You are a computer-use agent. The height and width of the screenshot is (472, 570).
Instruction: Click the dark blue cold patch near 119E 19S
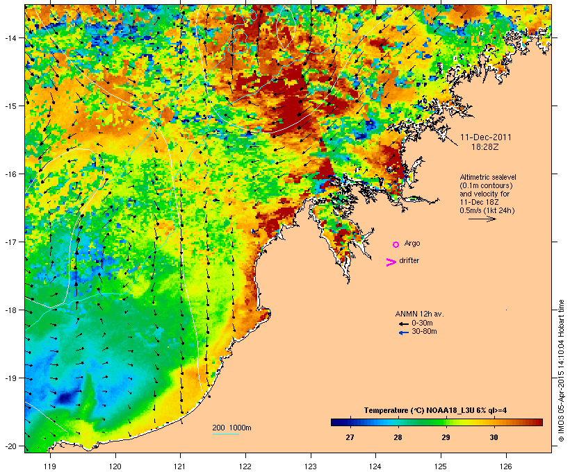click(x=67, y=398)
